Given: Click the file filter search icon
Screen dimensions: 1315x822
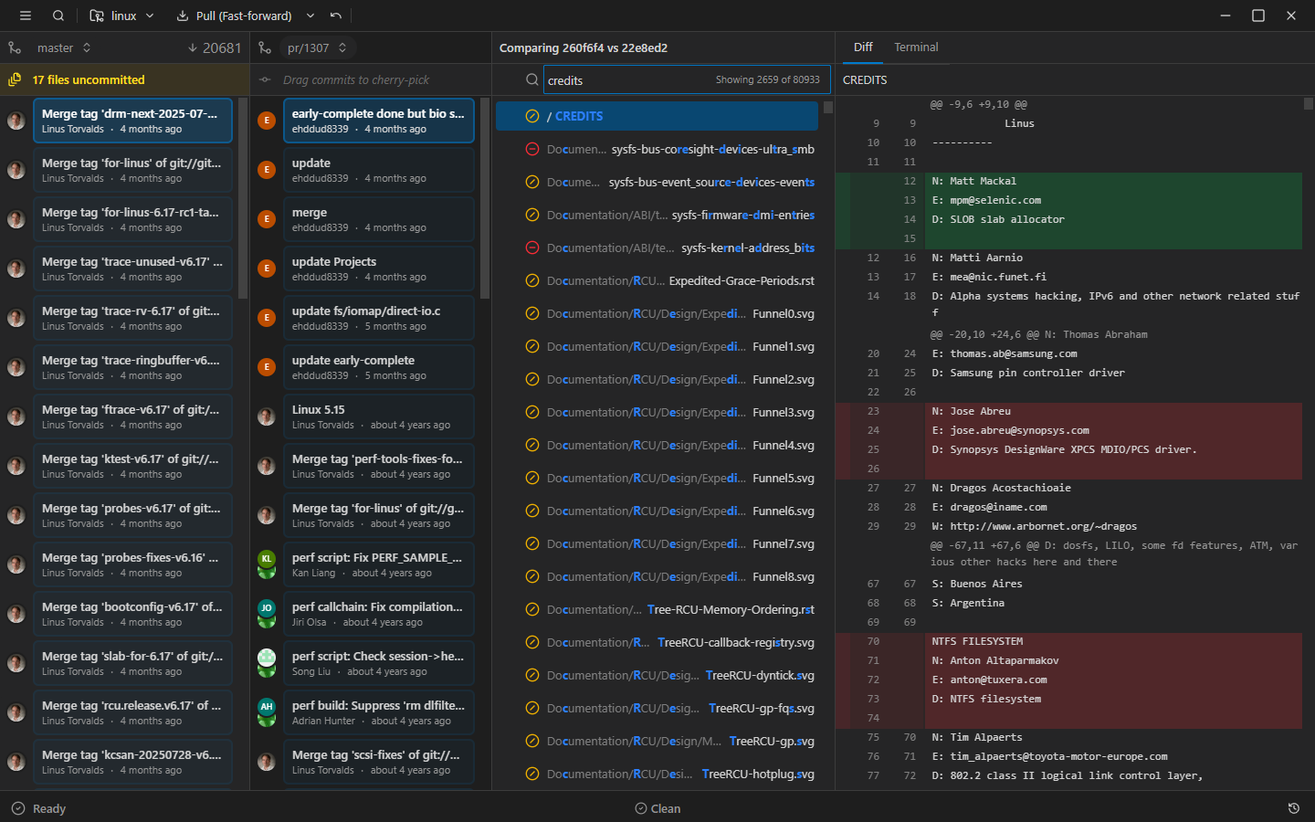Looking at the screenshot, I should (531, 80).
